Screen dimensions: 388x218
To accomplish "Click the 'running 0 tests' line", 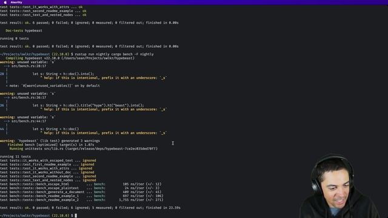I will pyautogui.click(x=15, y=39).
